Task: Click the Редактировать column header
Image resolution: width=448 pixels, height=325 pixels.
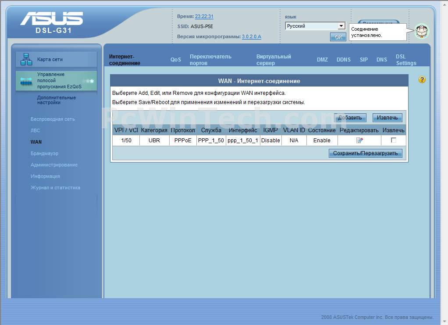Action: click(359, 130)
